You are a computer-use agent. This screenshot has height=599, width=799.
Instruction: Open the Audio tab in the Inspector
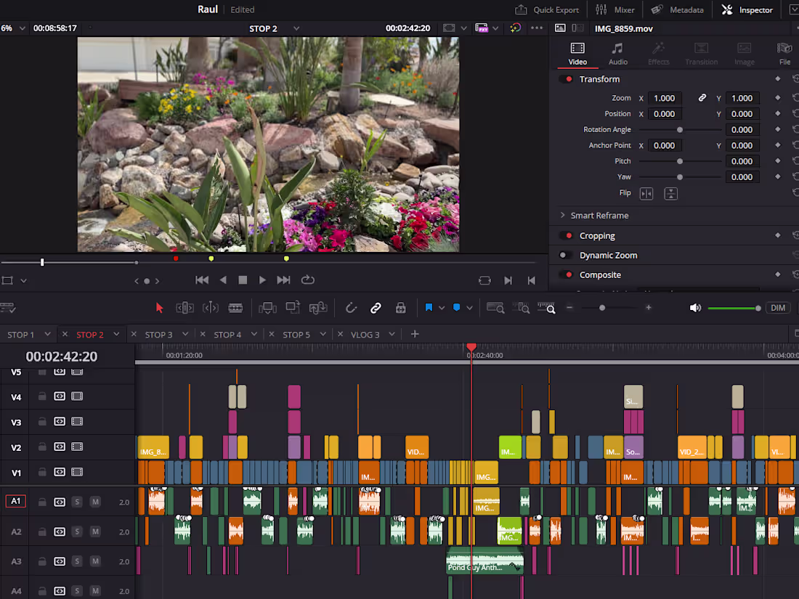618,53
